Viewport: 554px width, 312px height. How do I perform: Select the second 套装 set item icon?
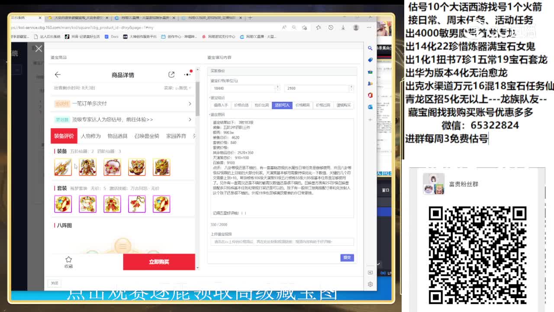(87, 204)
